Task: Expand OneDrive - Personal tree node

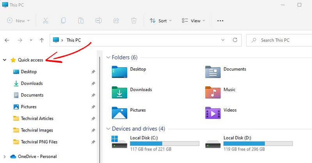Action: click(5, 157)
